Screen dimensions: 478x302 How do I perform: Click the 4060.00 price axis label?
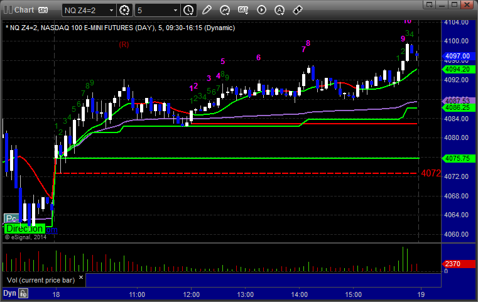[x=457, y=234]
